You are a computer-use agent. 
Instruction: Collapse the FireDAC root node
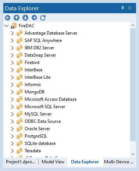pos(6,26)
